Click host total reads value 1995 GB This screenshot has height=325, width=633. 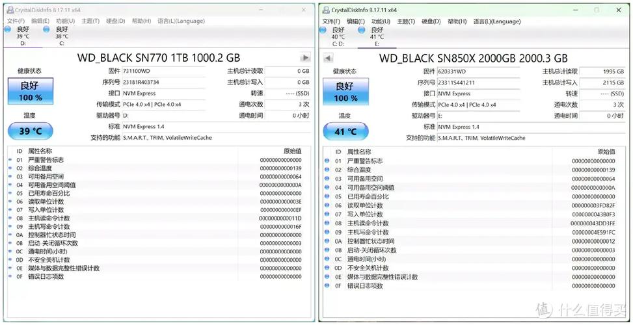[x=602, y=71]
